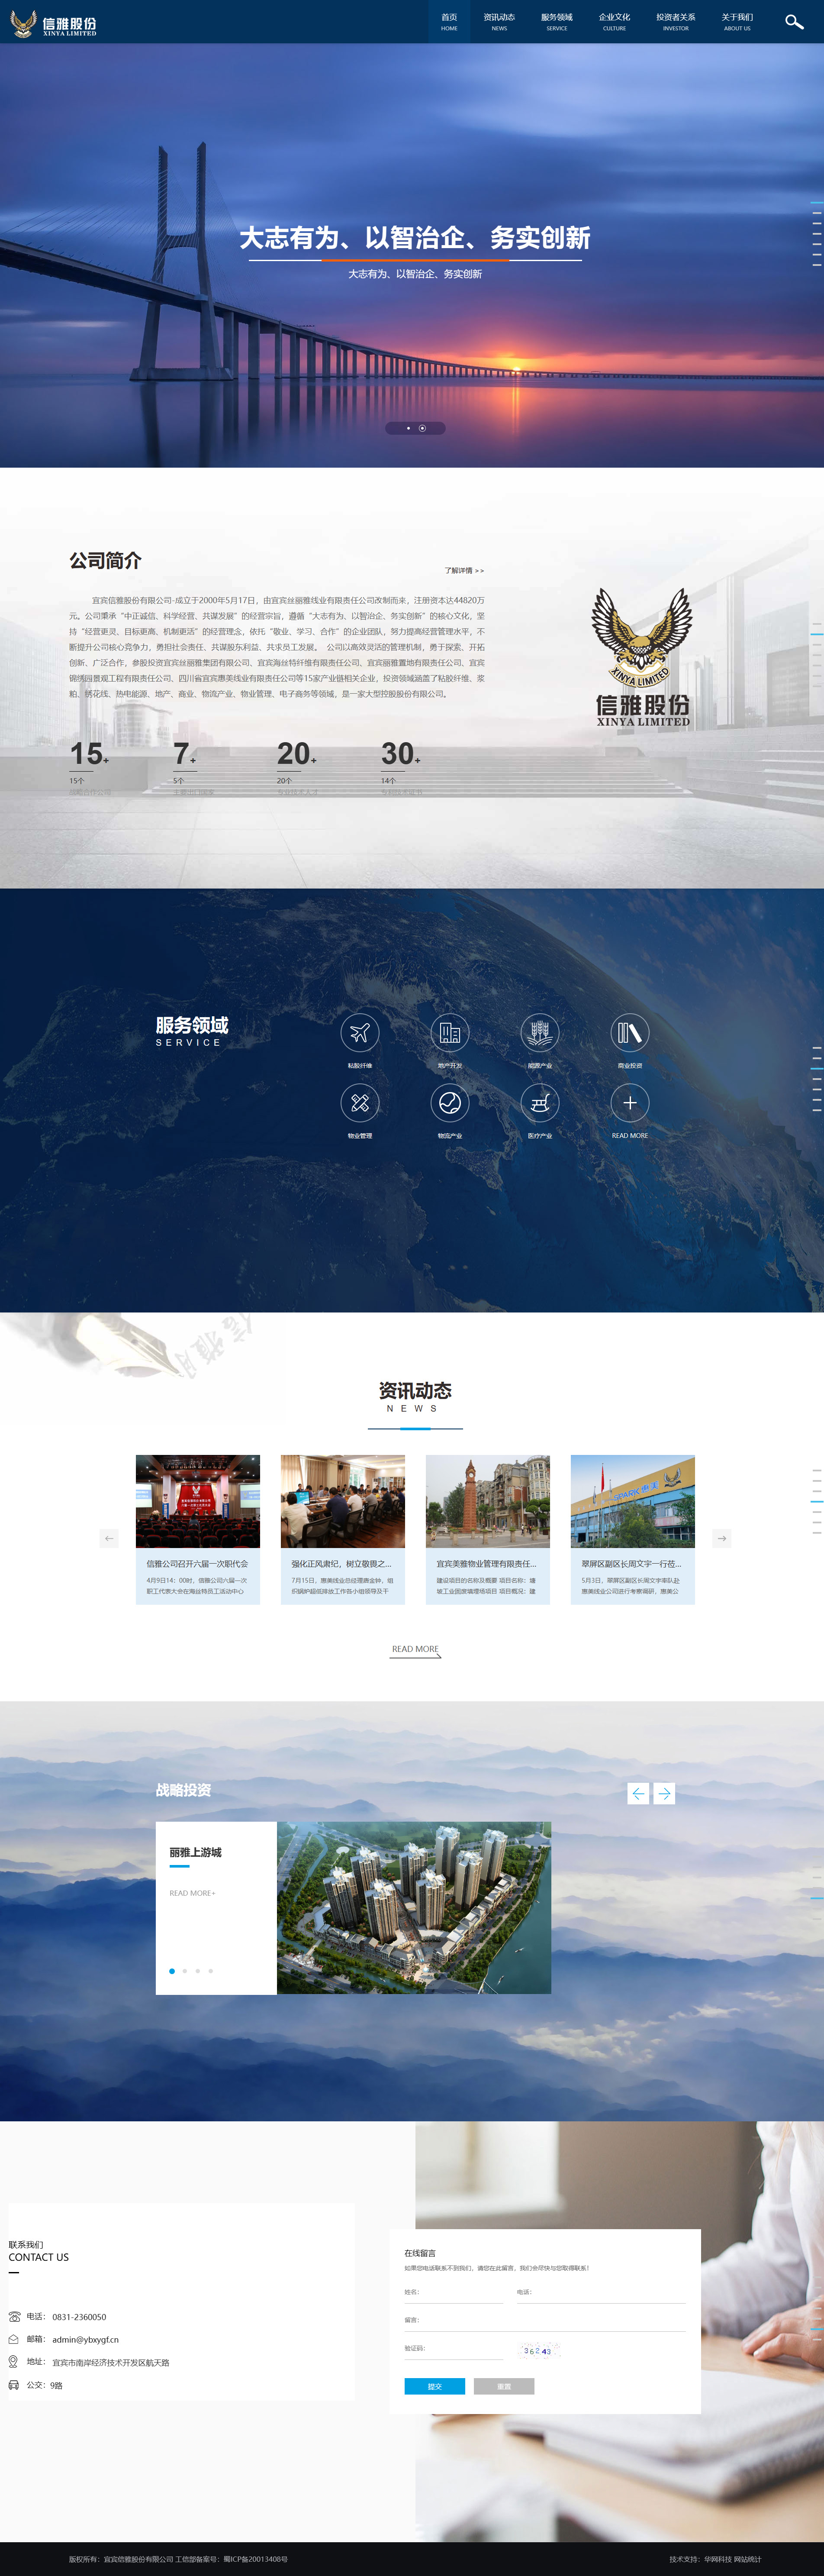Select the second hero banner slide dot
The width and height of the screenshot is (824, 2576).
[x=422, y=428]
